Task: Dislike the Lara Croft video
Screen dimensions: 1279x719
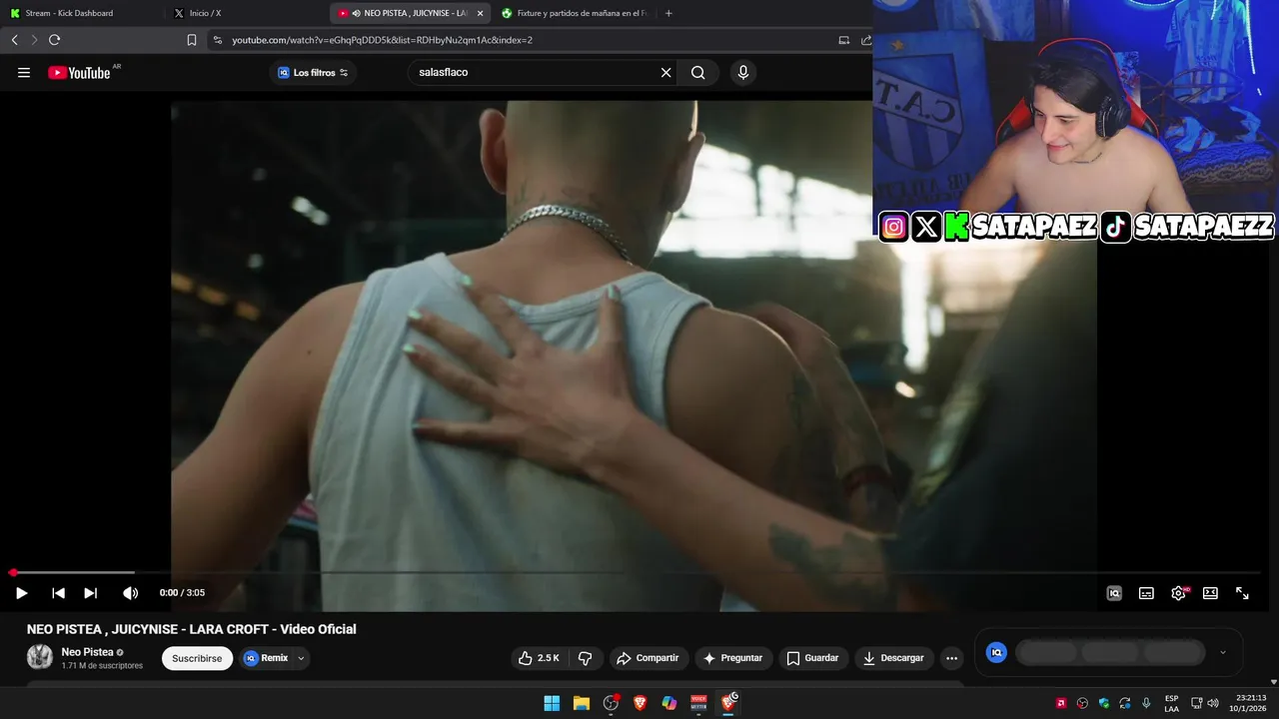Action: (x=586, y=658)
